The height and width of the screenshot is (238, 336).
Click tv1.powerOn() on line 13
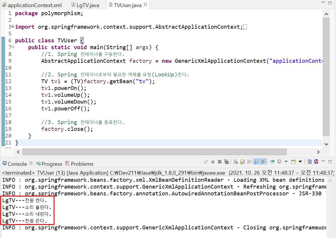point(64,88)
